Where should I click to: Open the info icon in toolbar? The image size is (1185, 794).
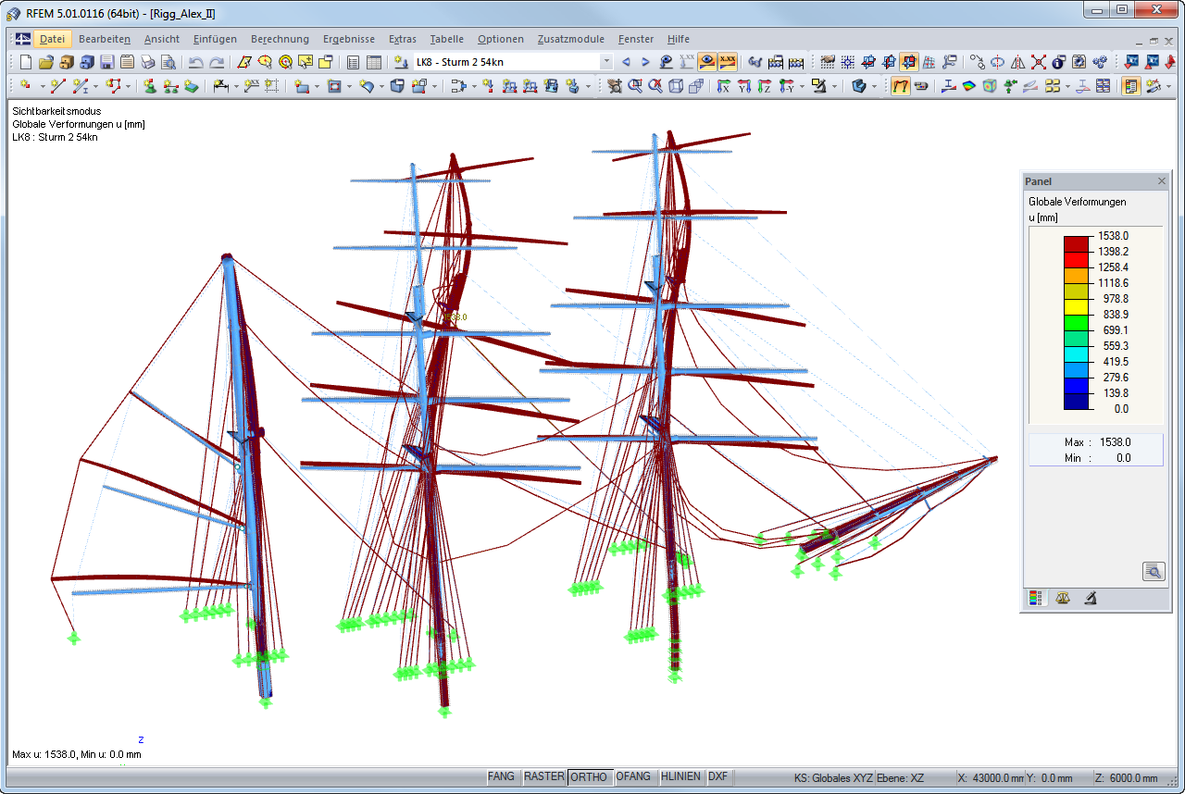(x=1059, y=62)
